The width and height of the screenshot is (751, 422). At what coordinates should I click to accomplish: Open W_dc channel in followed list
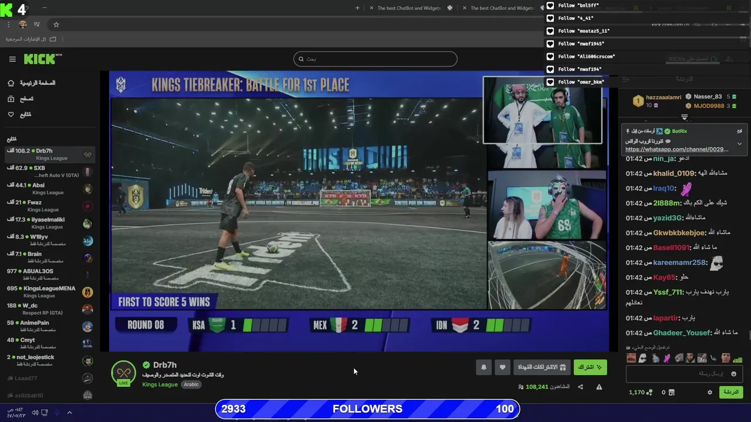coord(49,309)
